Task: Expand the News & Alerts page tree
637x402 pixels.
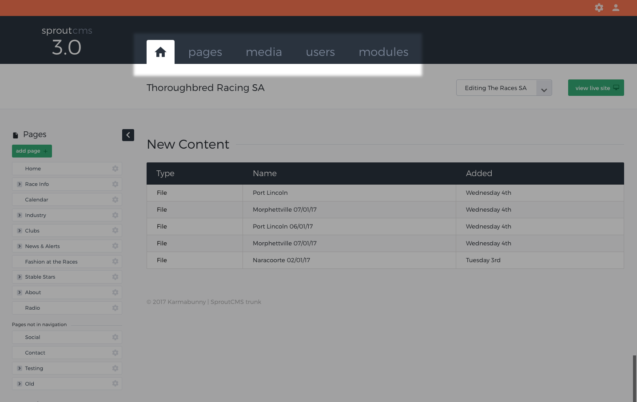Action: click(x=20, y=246)
